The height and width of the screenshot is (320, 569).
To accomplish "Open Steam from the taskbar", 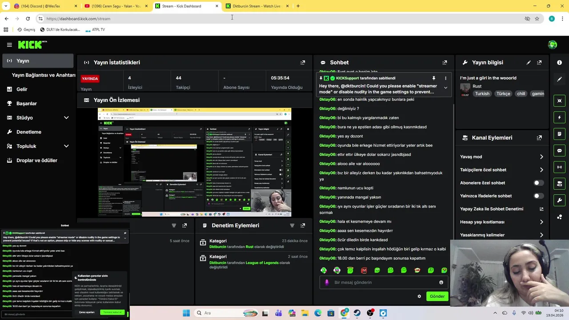I will [x=357, y=313].
